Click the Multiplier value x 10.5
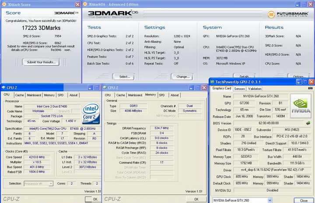 37,162
